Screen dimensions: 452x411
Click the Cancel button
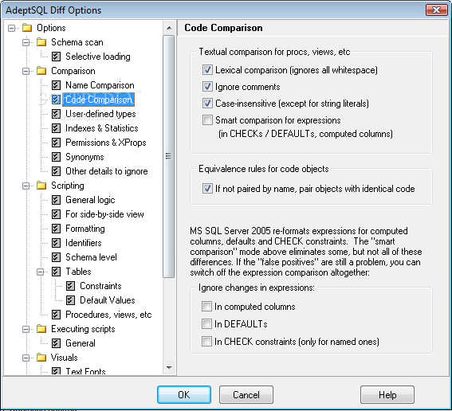click(x=246, y=394)
